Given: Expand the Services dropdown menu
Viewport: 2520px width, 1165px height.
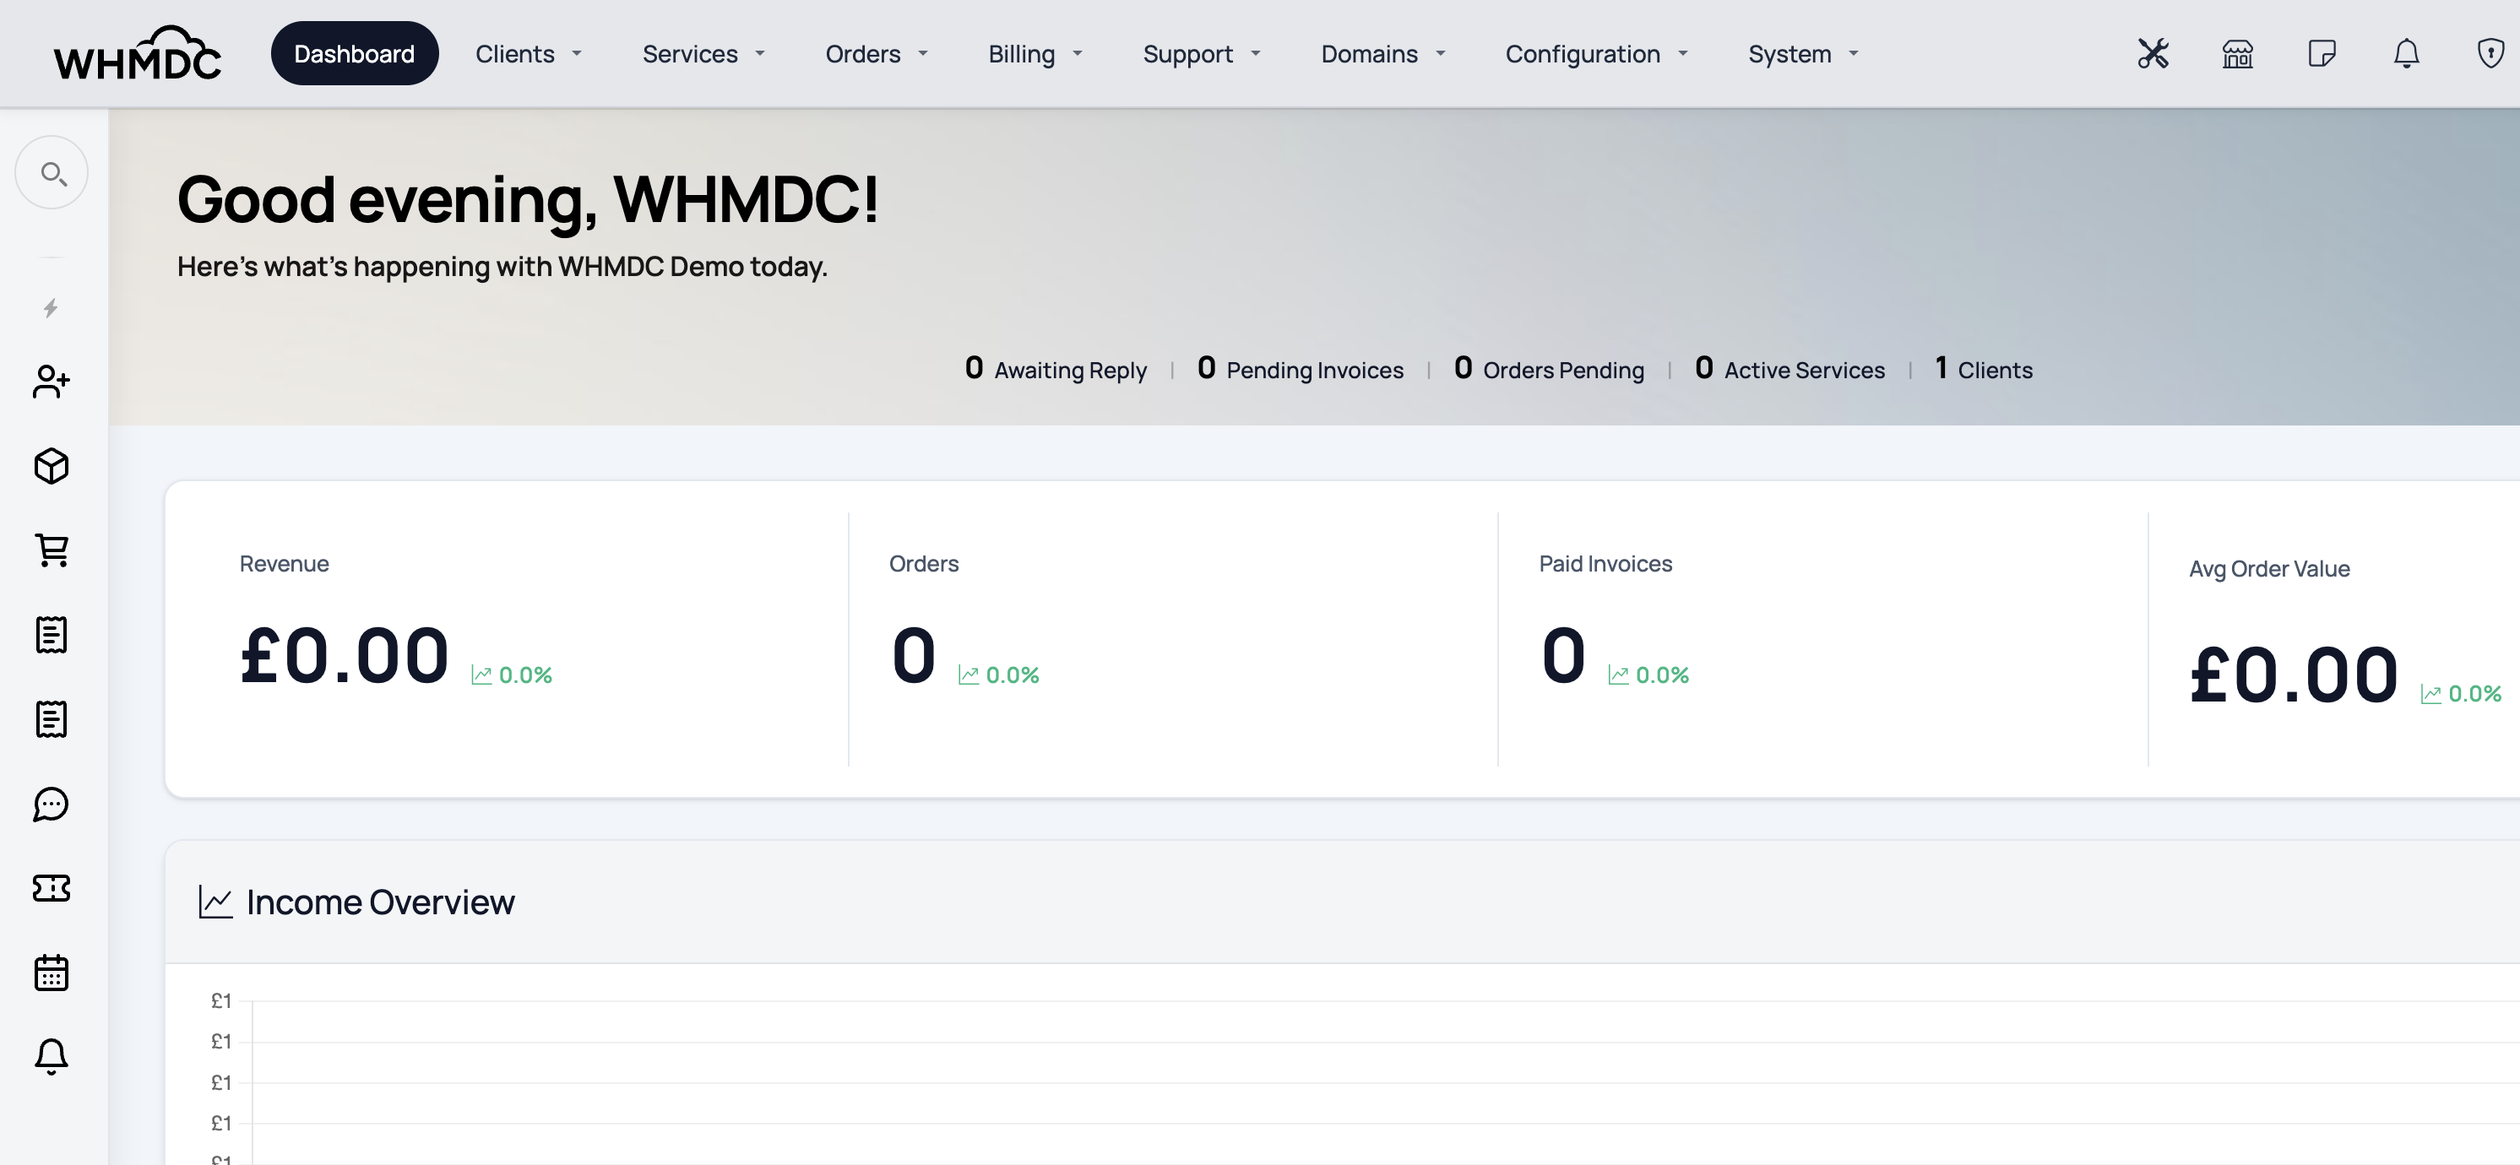Looking at the screenshot, I should click(x=703, y=54).
